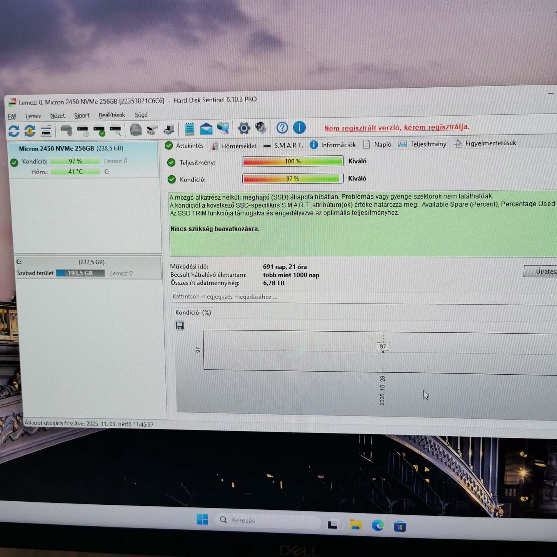This screenshot has width=557, height=557.
Task: Click the '6,78 TB' written data value
Action: (273, 283)
